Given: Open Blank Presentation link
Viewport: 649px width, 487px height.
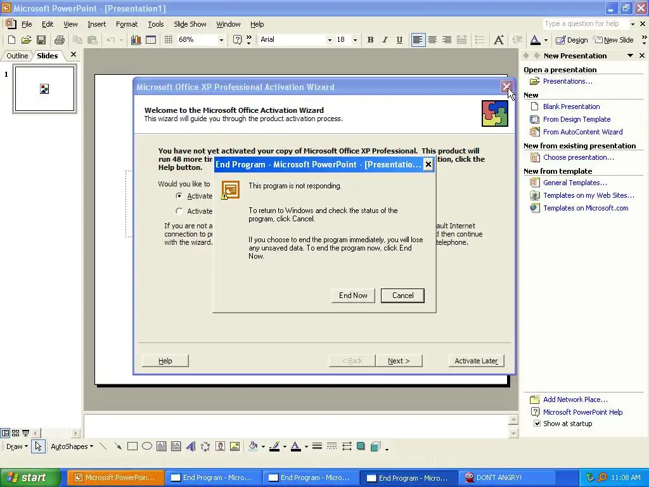Looking at the screenshot, I should point(571,107).
